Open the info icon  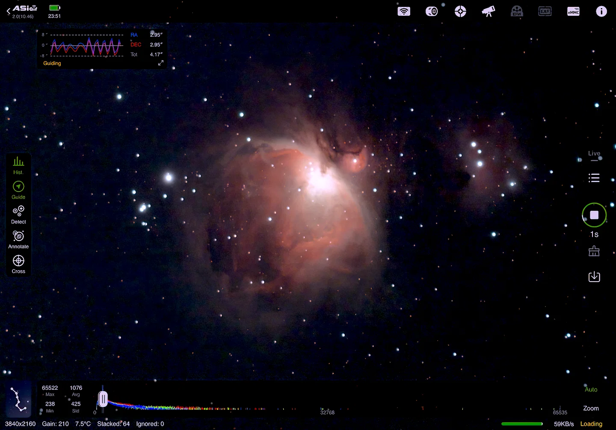point(601,12)
